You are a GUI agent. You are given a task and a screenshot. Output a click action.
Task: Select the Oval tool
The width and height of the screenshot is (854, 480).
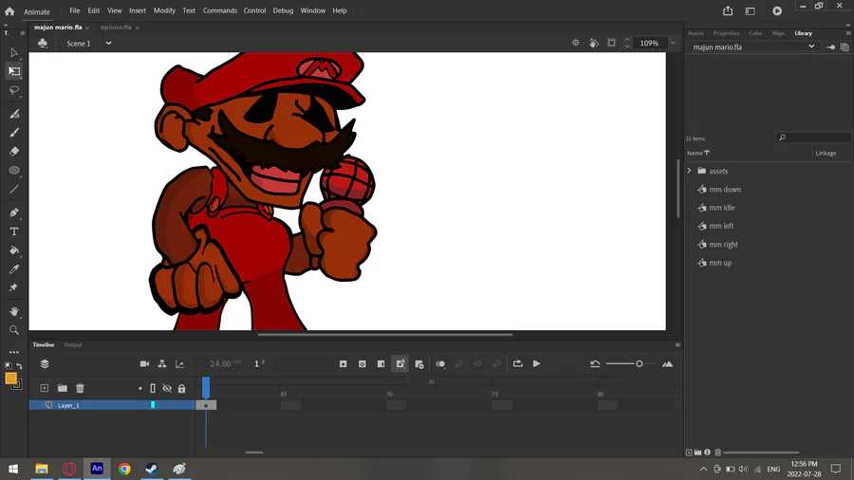point(14,171)
